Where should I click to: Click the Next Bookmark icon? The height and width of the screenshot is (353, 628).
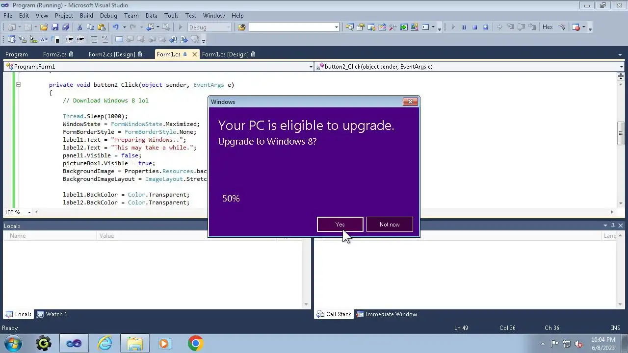[x=141, y=40]
